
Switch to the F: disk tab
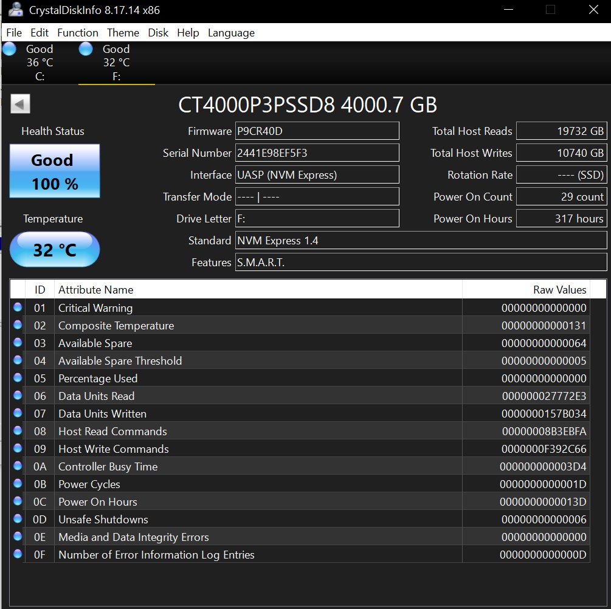pyautogui.click(x=117, y=63)
